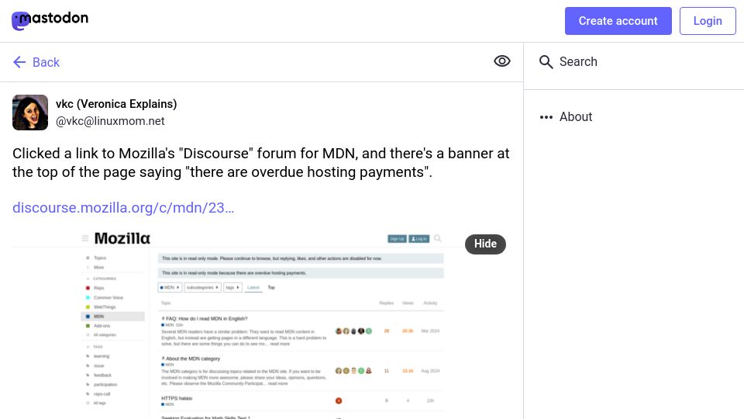Viewport: 744px width, 419px height.
Task: Click the three-dots icon next to About
Action: coord(546,117)
